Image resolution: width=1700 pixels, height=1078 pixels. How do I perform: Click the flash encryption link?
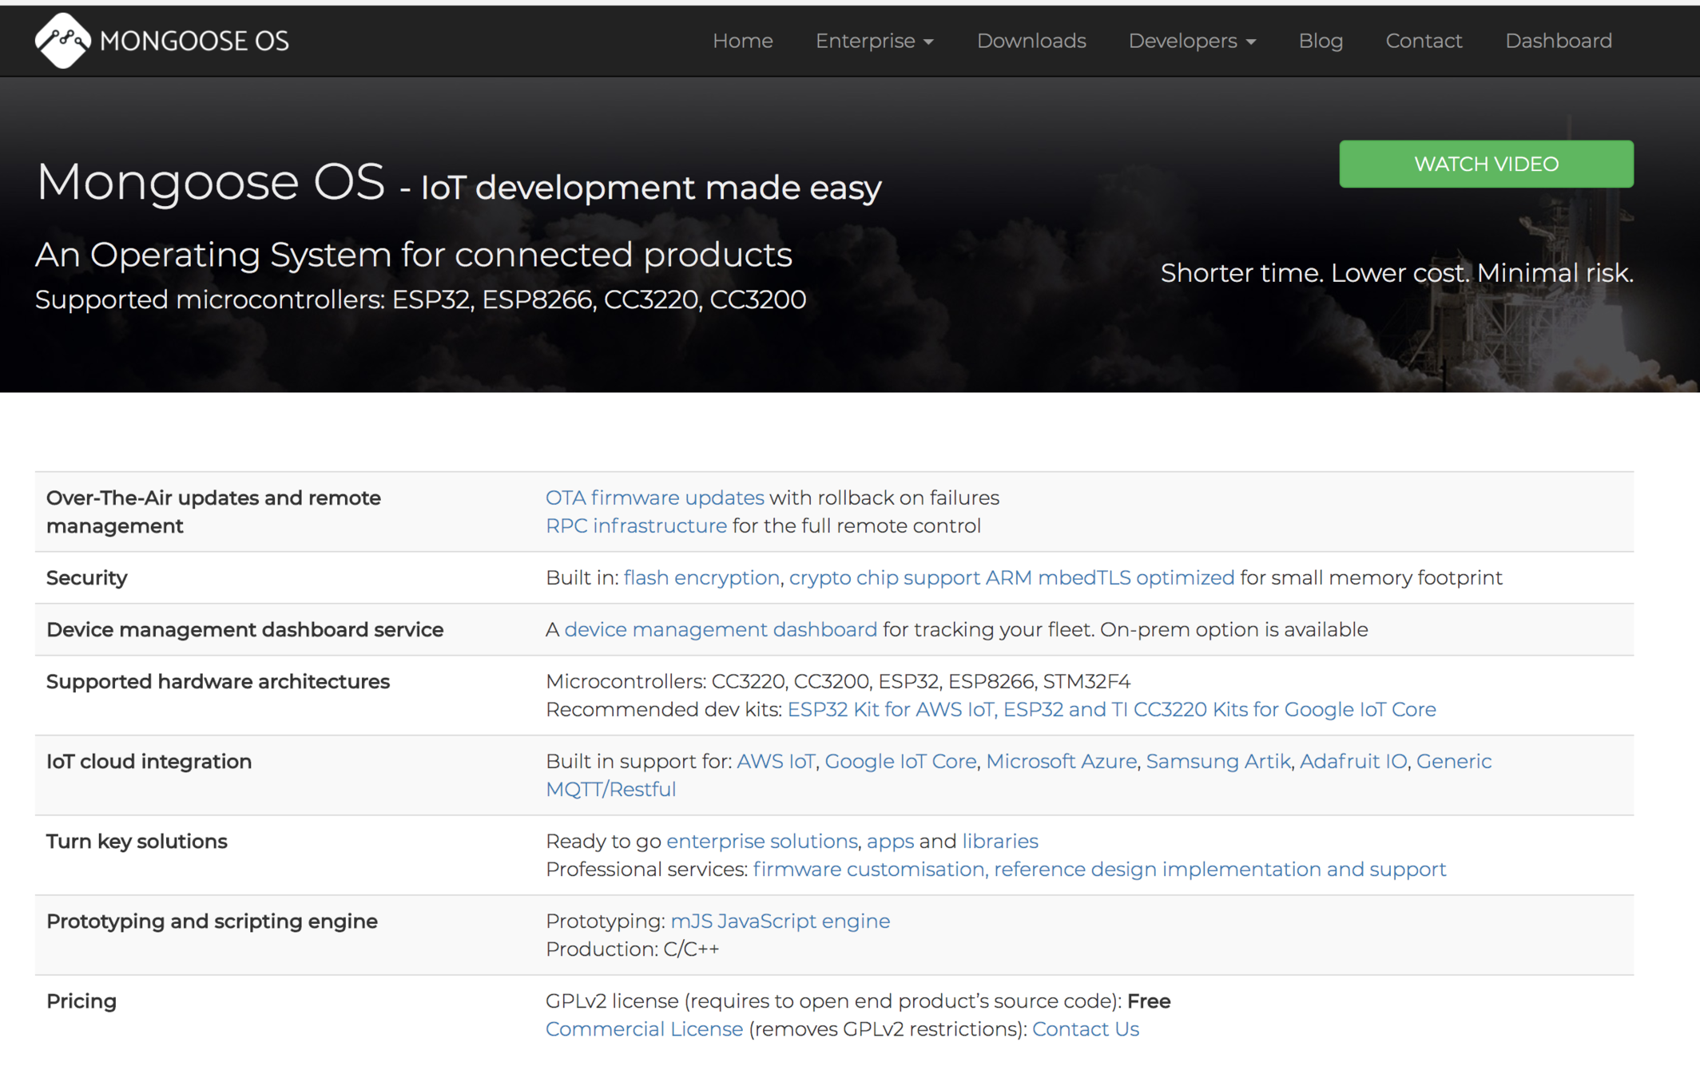point(701,577)
